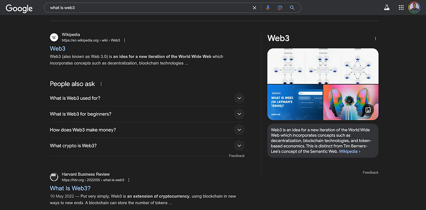
Task: Open the Web3 Wikipedia result title
Action: click(57, 48)
